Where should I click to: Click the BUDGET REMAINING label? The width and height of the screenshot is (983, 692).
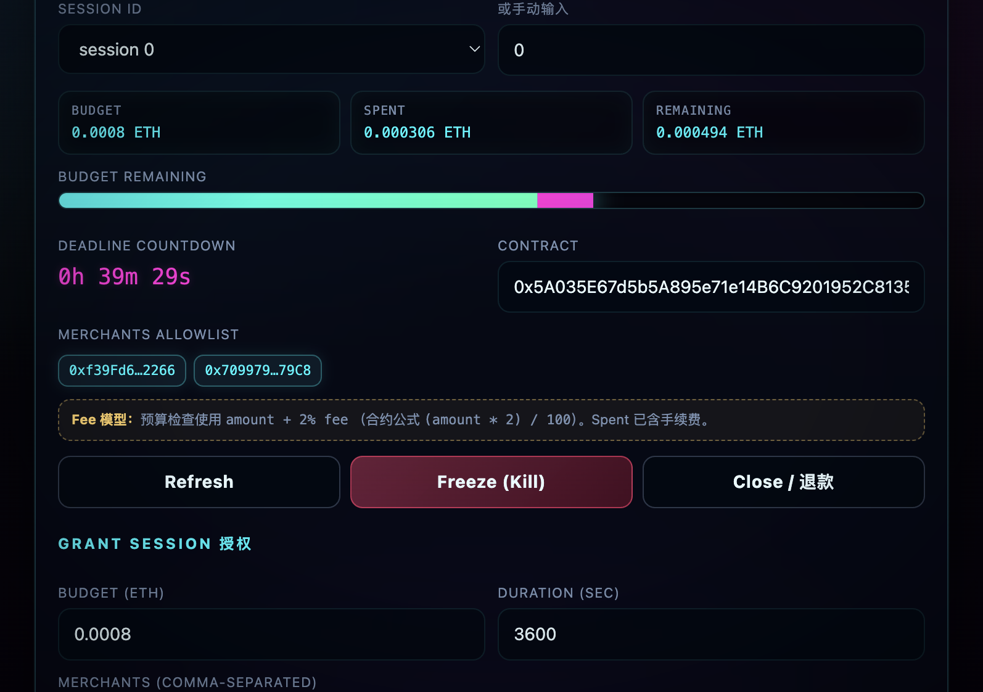click(x=133, y=176)
